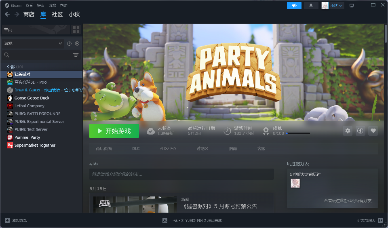
Task: Open the 社区中心 community hub link
Action: coord(168,148)
